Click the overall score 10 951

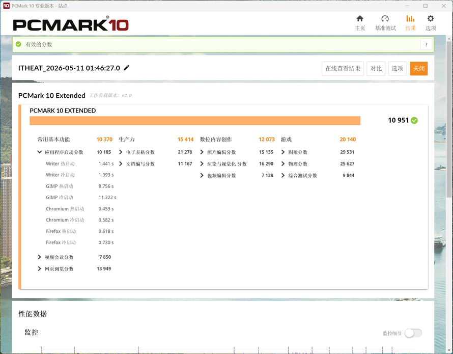click(x=398, y=120)
